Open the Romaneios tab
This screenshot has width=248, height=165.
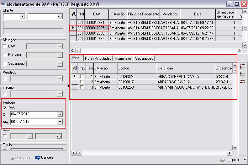(123, 58)
